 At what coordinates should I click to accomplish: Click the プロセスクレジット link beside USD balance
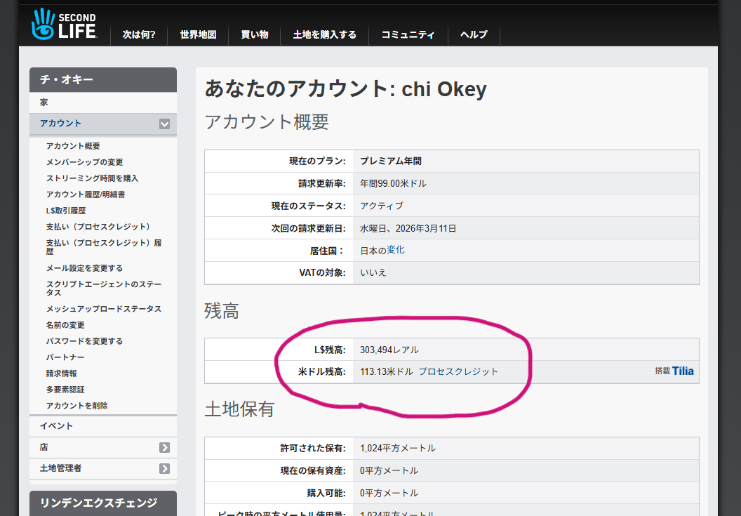coord(458,371)
